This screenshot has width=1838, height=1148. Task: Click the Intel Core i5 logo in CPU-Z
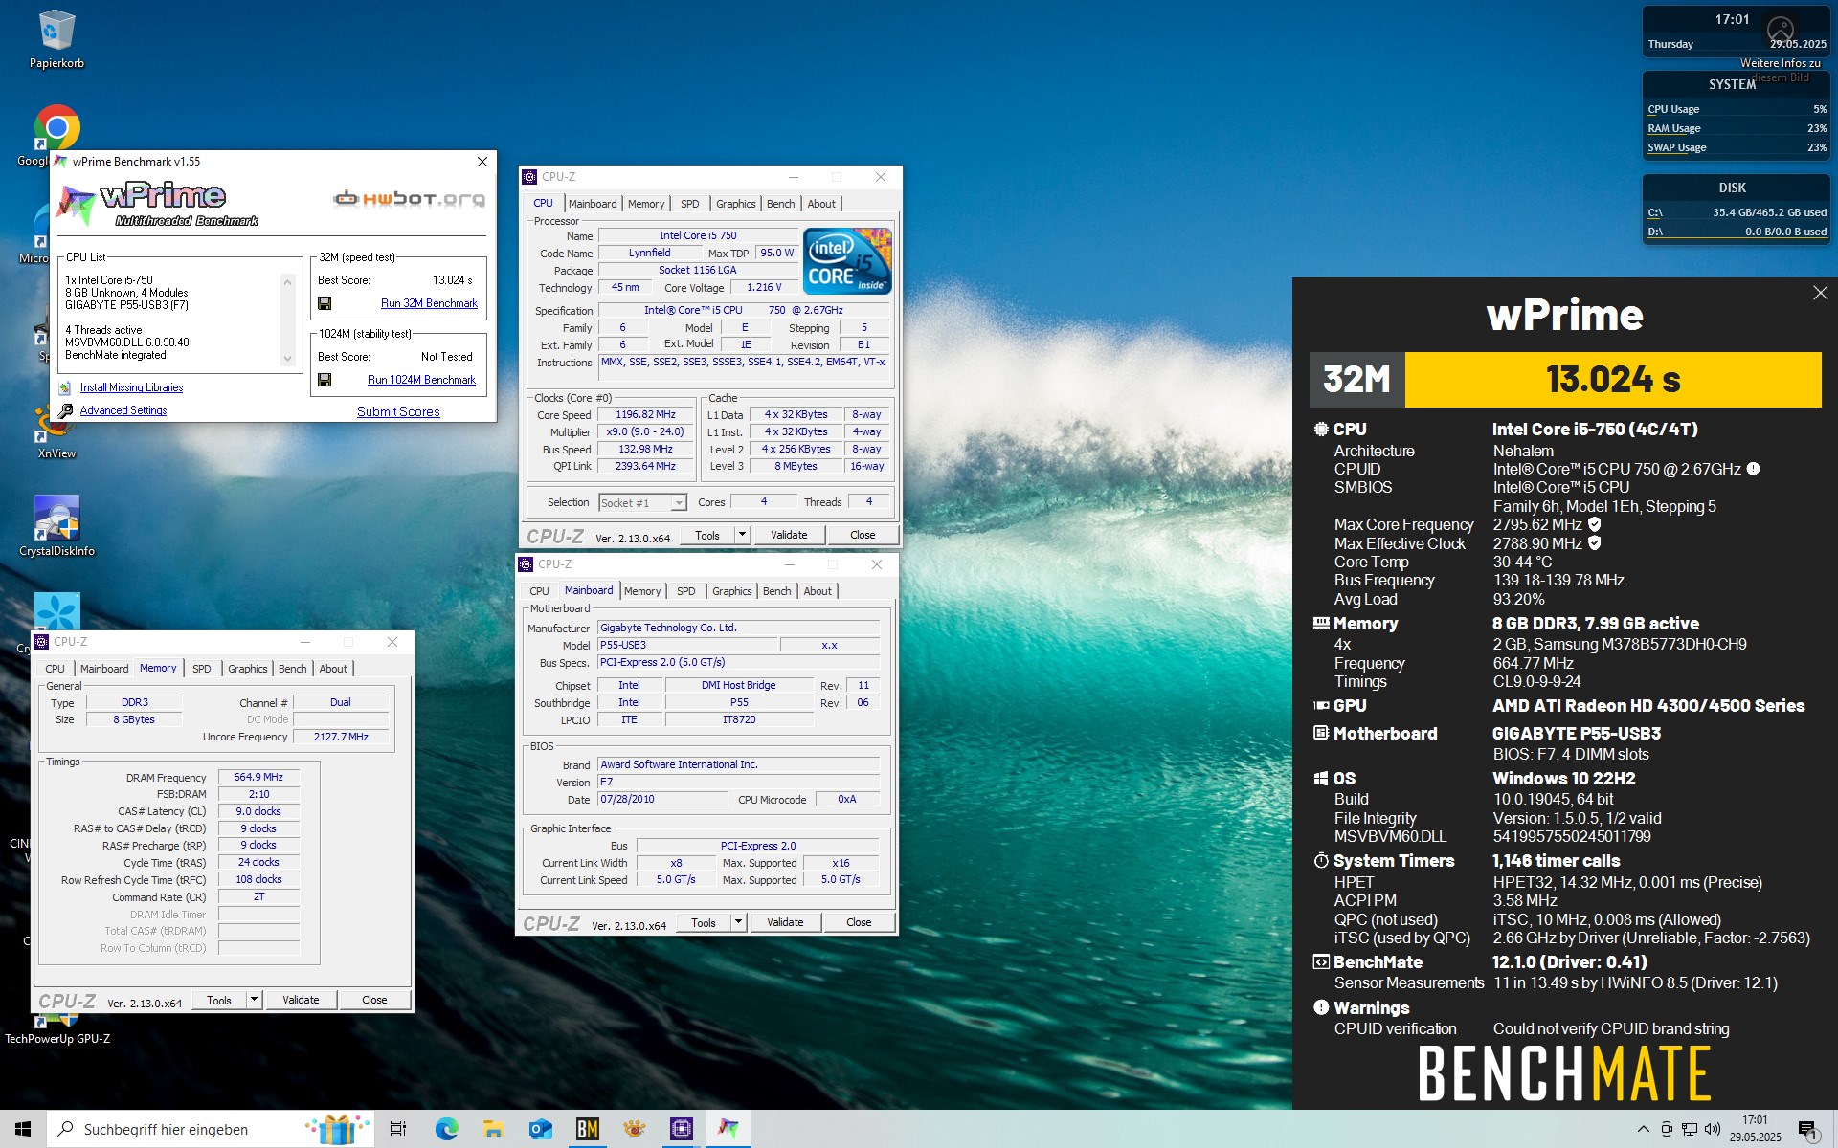(847, 260)
